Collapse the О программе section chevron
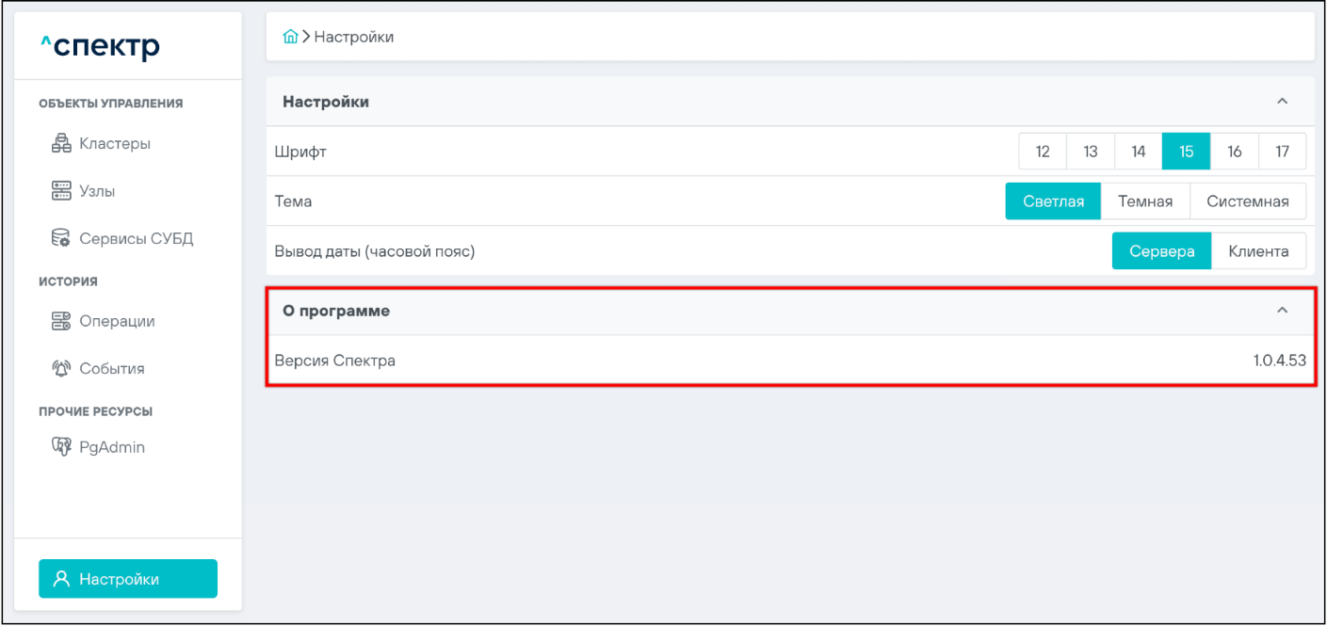 [1282, 311]
